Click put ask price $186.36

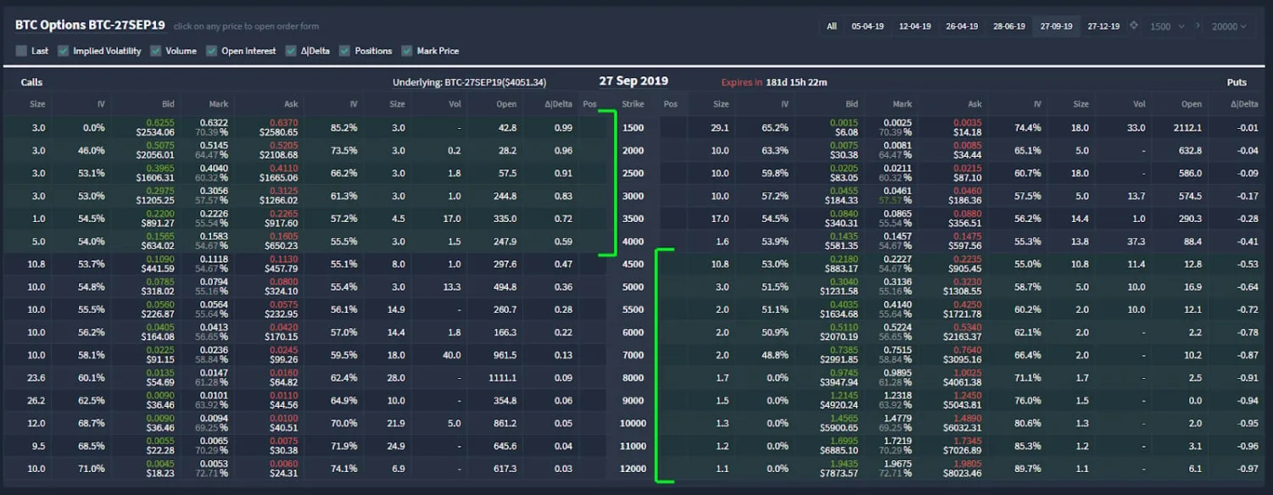tap(963, 201)
